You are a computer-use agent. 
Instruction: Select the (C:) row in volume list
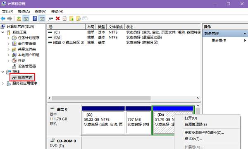(x=124, y=32)
